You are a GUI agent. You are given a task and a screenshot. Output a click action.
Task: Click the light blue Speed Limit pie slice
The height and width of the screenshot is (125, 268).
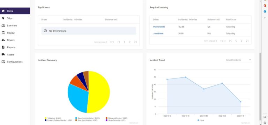tap(78, 98)
